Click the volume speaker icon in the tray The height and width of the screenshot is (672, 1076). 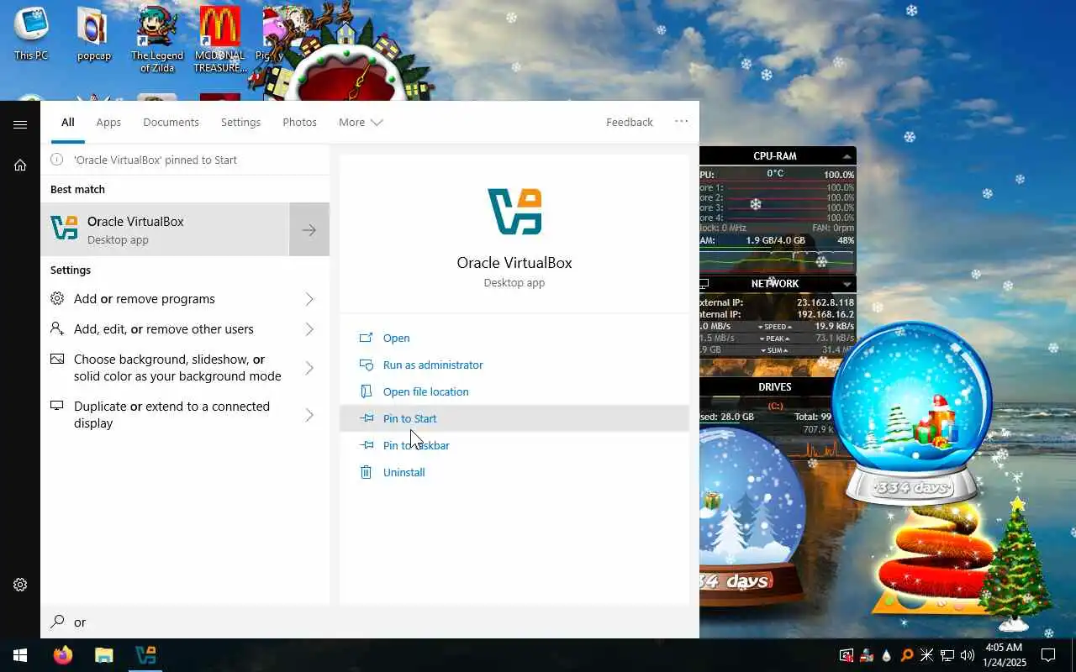click(967, 655)
